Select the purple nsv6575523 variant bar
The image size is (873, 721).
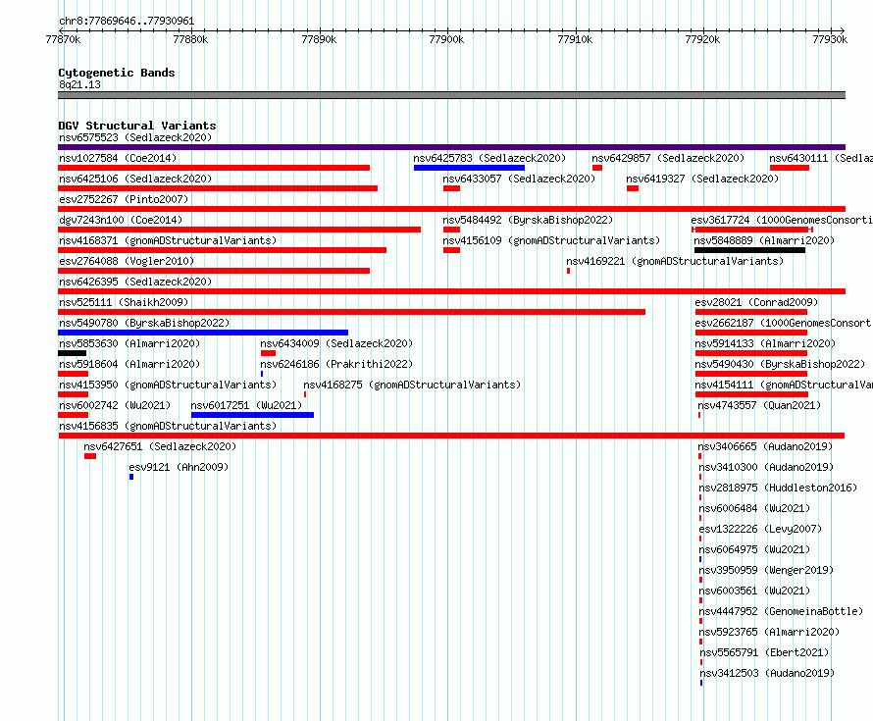pos(451,147)
